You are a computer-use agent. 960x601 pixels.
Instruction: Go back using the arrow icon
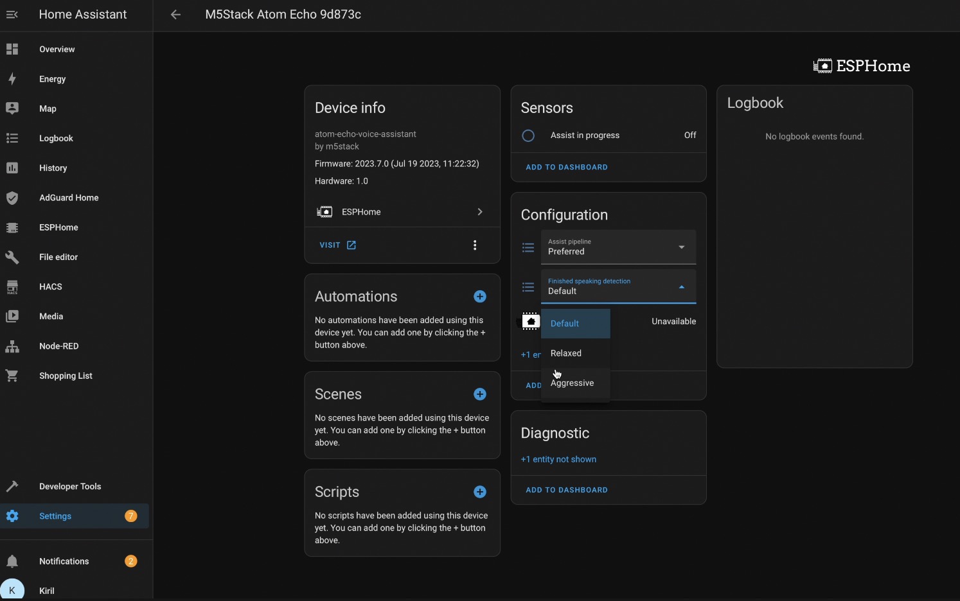[x=175, y=14]
